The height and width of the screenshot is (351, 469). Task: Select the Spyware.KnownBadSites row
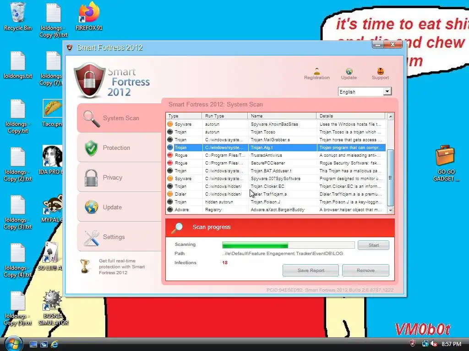coord(276,124)
